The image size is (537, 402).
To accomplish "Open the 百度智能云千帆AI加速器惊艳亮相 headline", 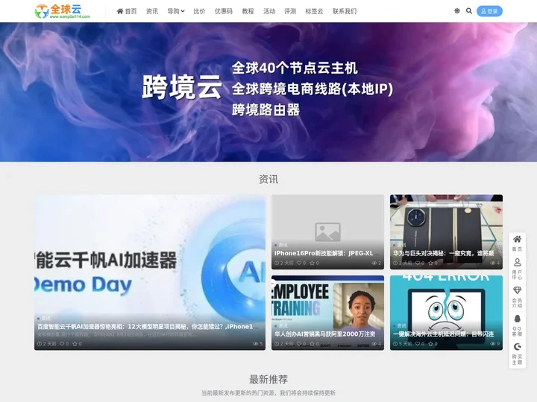I will [148, 327].
